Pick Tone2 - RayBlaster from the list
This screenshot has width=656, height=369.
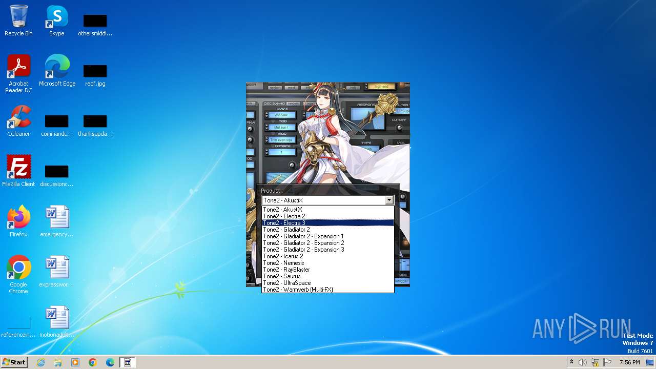[327, 270]
